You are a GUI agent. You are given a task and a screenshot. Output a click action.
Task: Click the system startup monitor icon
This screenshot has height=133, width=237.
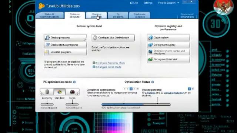pyautogui.click(x=150, y=52)
